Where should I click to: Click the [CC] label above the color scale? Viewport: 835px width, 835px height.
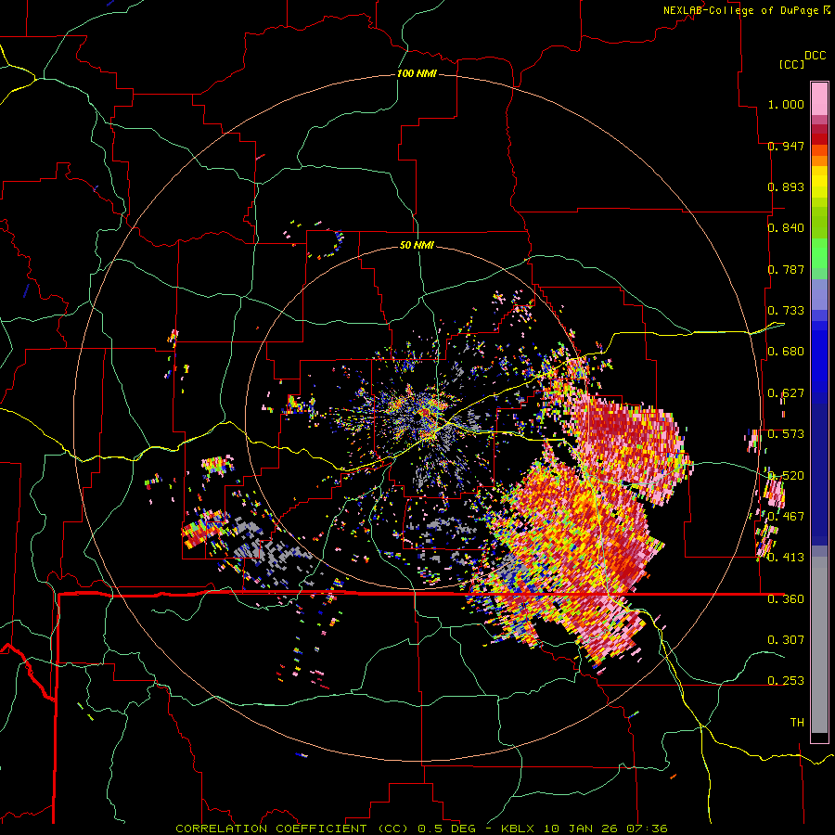pyautogui.click(x=791, y=64)
